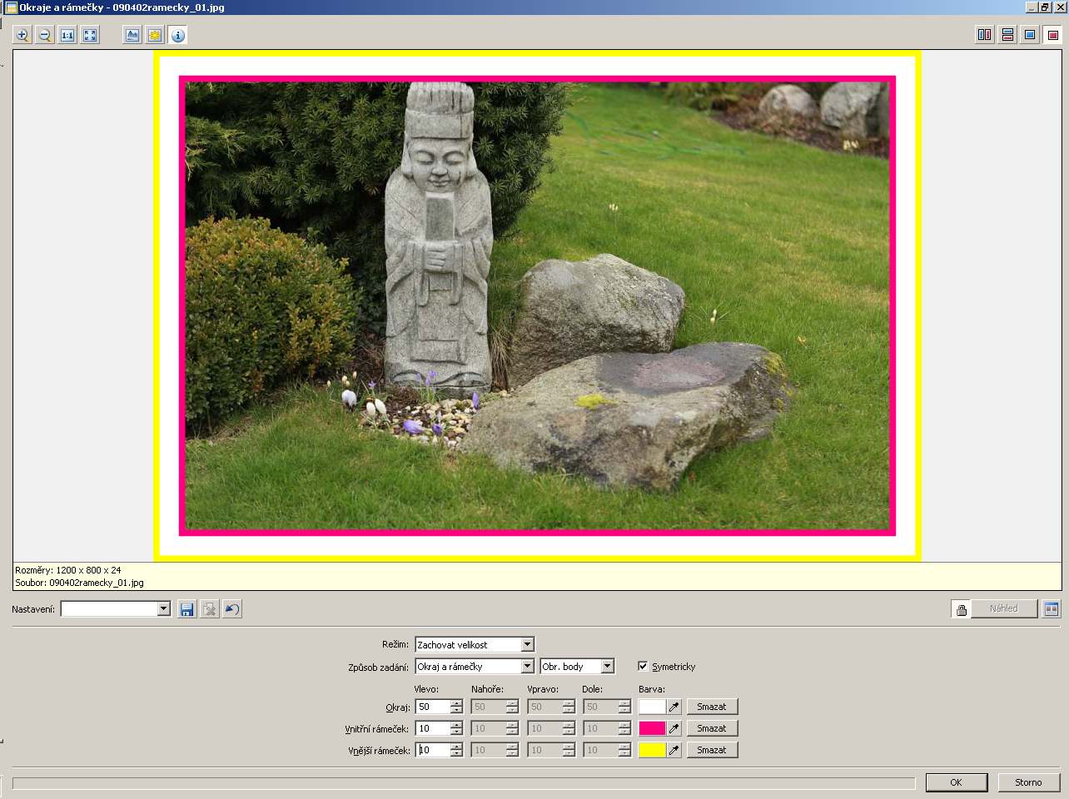
Task: Pick inner frame color with eyedropper
Action: pyautogui.click(x=674, y=728)
